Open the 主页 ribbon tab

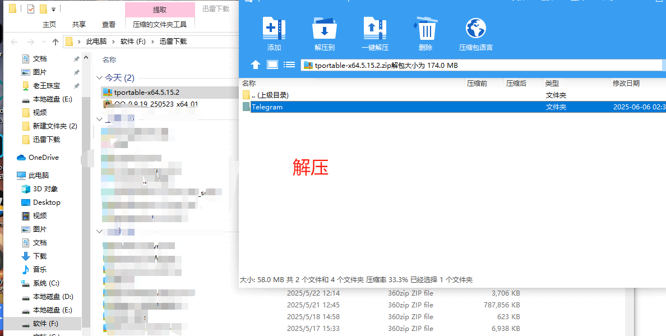coord(49,25)
